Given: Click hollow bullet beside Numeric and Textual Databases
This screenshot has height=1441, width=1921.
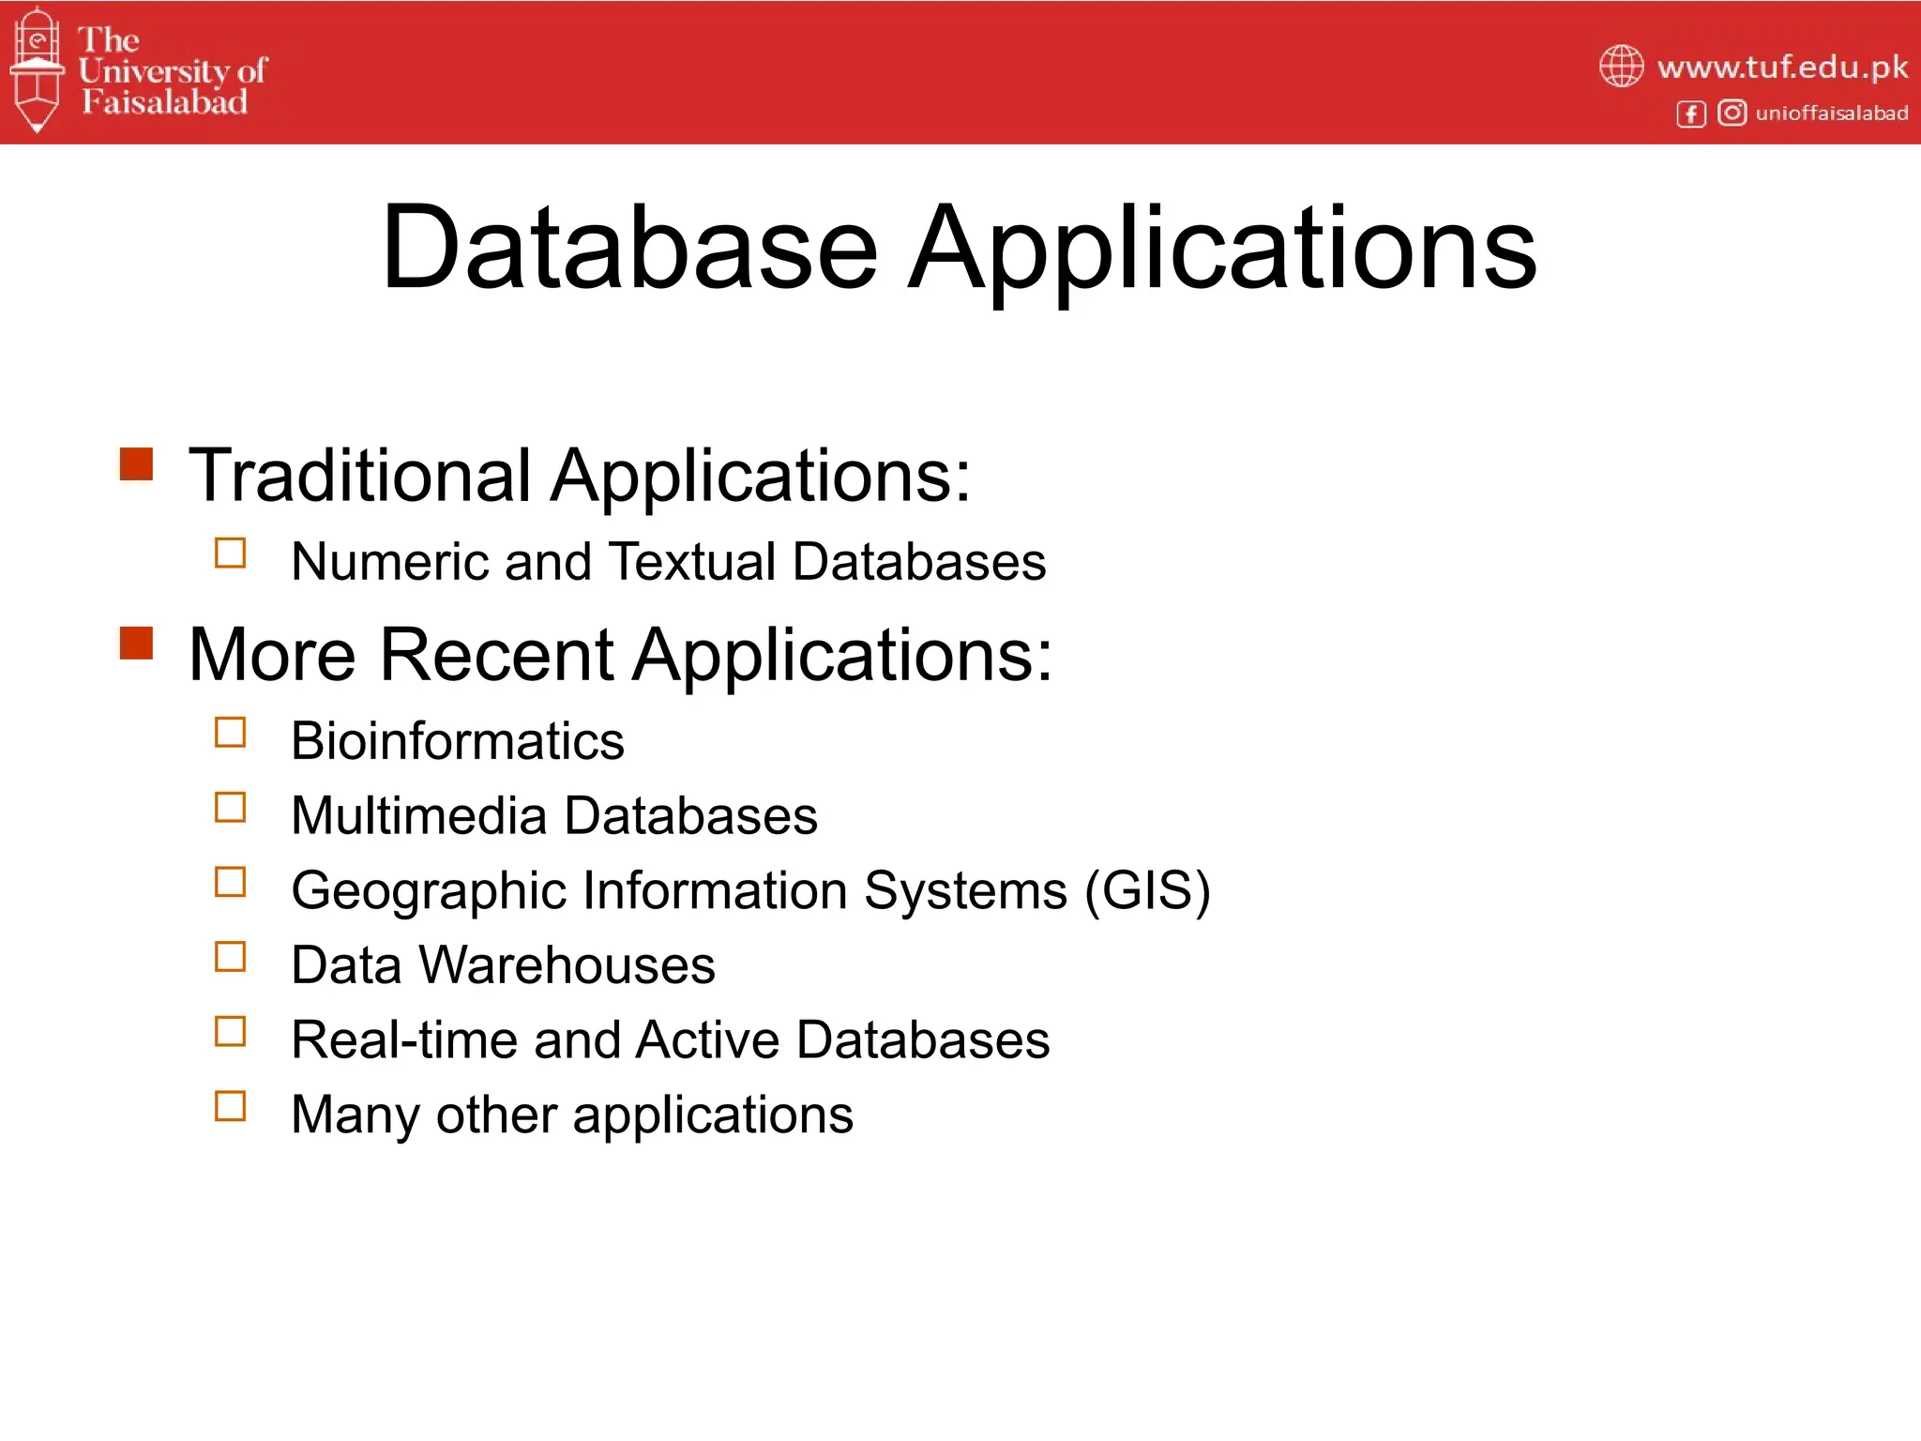Looking at the screenshot, I should [x=230, y=554].
